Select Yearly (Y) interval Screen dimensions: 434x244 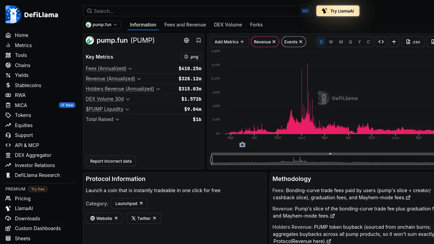pyautogui.click(x=359, y=42)
